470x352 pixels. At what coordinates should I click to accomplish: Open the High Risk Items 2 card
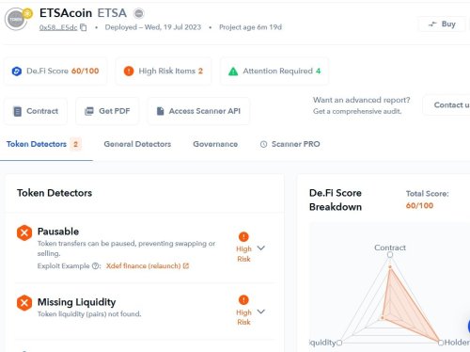pos(164,72)
